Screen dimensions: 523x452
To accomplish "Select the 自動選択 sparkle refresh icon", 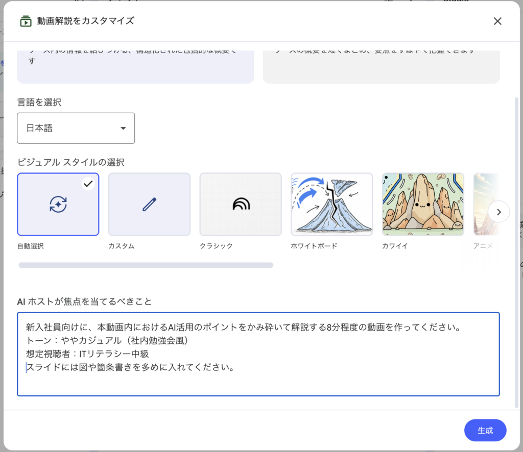I will [x=58, y=205].
